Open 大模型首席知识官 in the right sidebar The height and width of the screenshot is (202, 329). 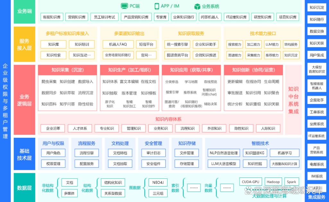[316, 69]
